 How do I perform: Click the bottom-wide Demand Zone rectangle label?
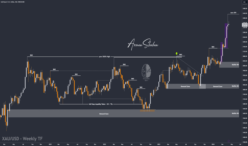coord(104,114)
